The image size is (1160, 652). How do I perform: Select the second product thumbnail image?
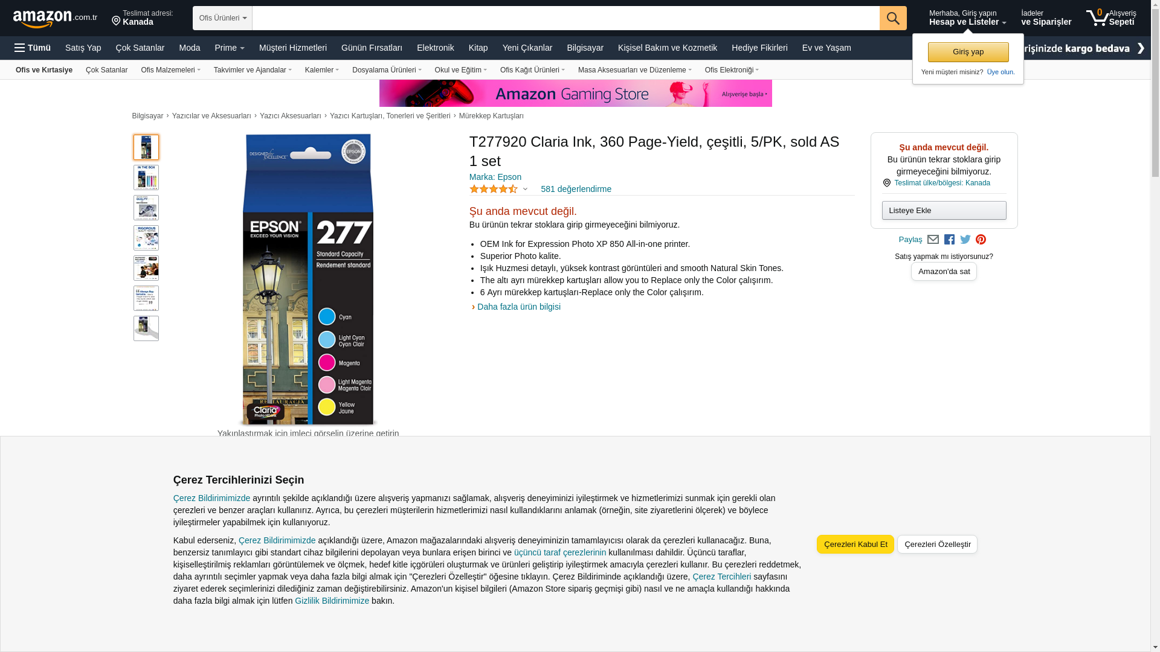[x=146, y=177]
